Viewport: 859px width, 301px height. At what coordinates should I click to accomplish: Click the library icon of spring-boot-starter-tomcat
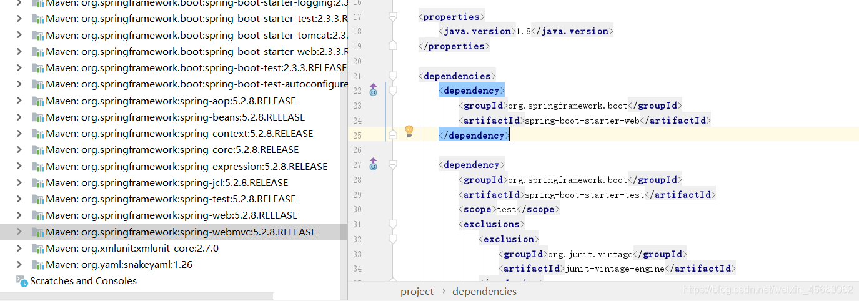point(37,35)
